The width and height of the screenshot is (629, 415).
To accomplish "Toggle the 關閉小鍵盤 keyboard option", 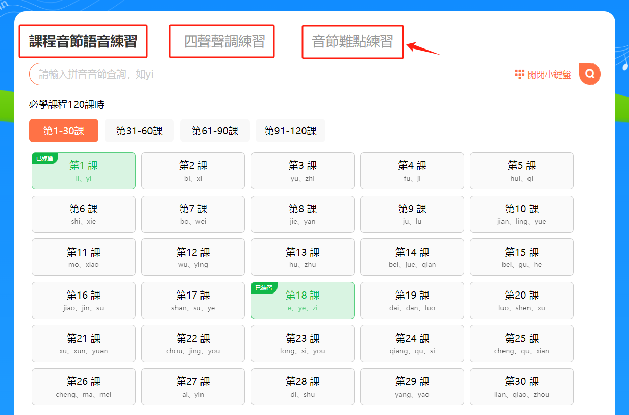I will click(549, 75).
